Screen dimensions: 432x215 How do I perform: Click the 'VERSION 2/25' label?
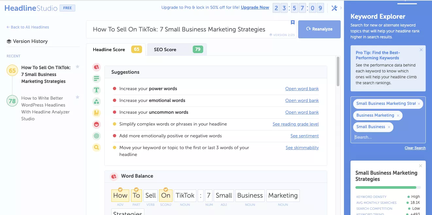click(x=282, y=35)
